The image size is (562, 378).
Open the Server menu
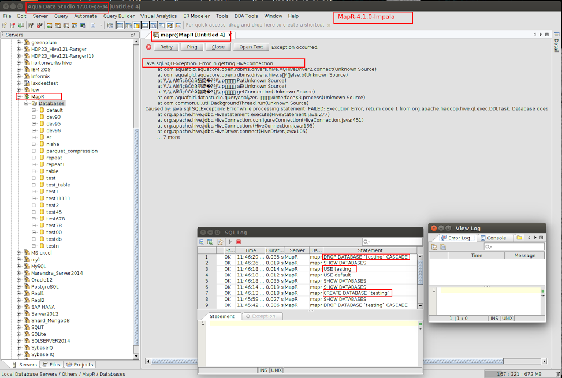40,16
